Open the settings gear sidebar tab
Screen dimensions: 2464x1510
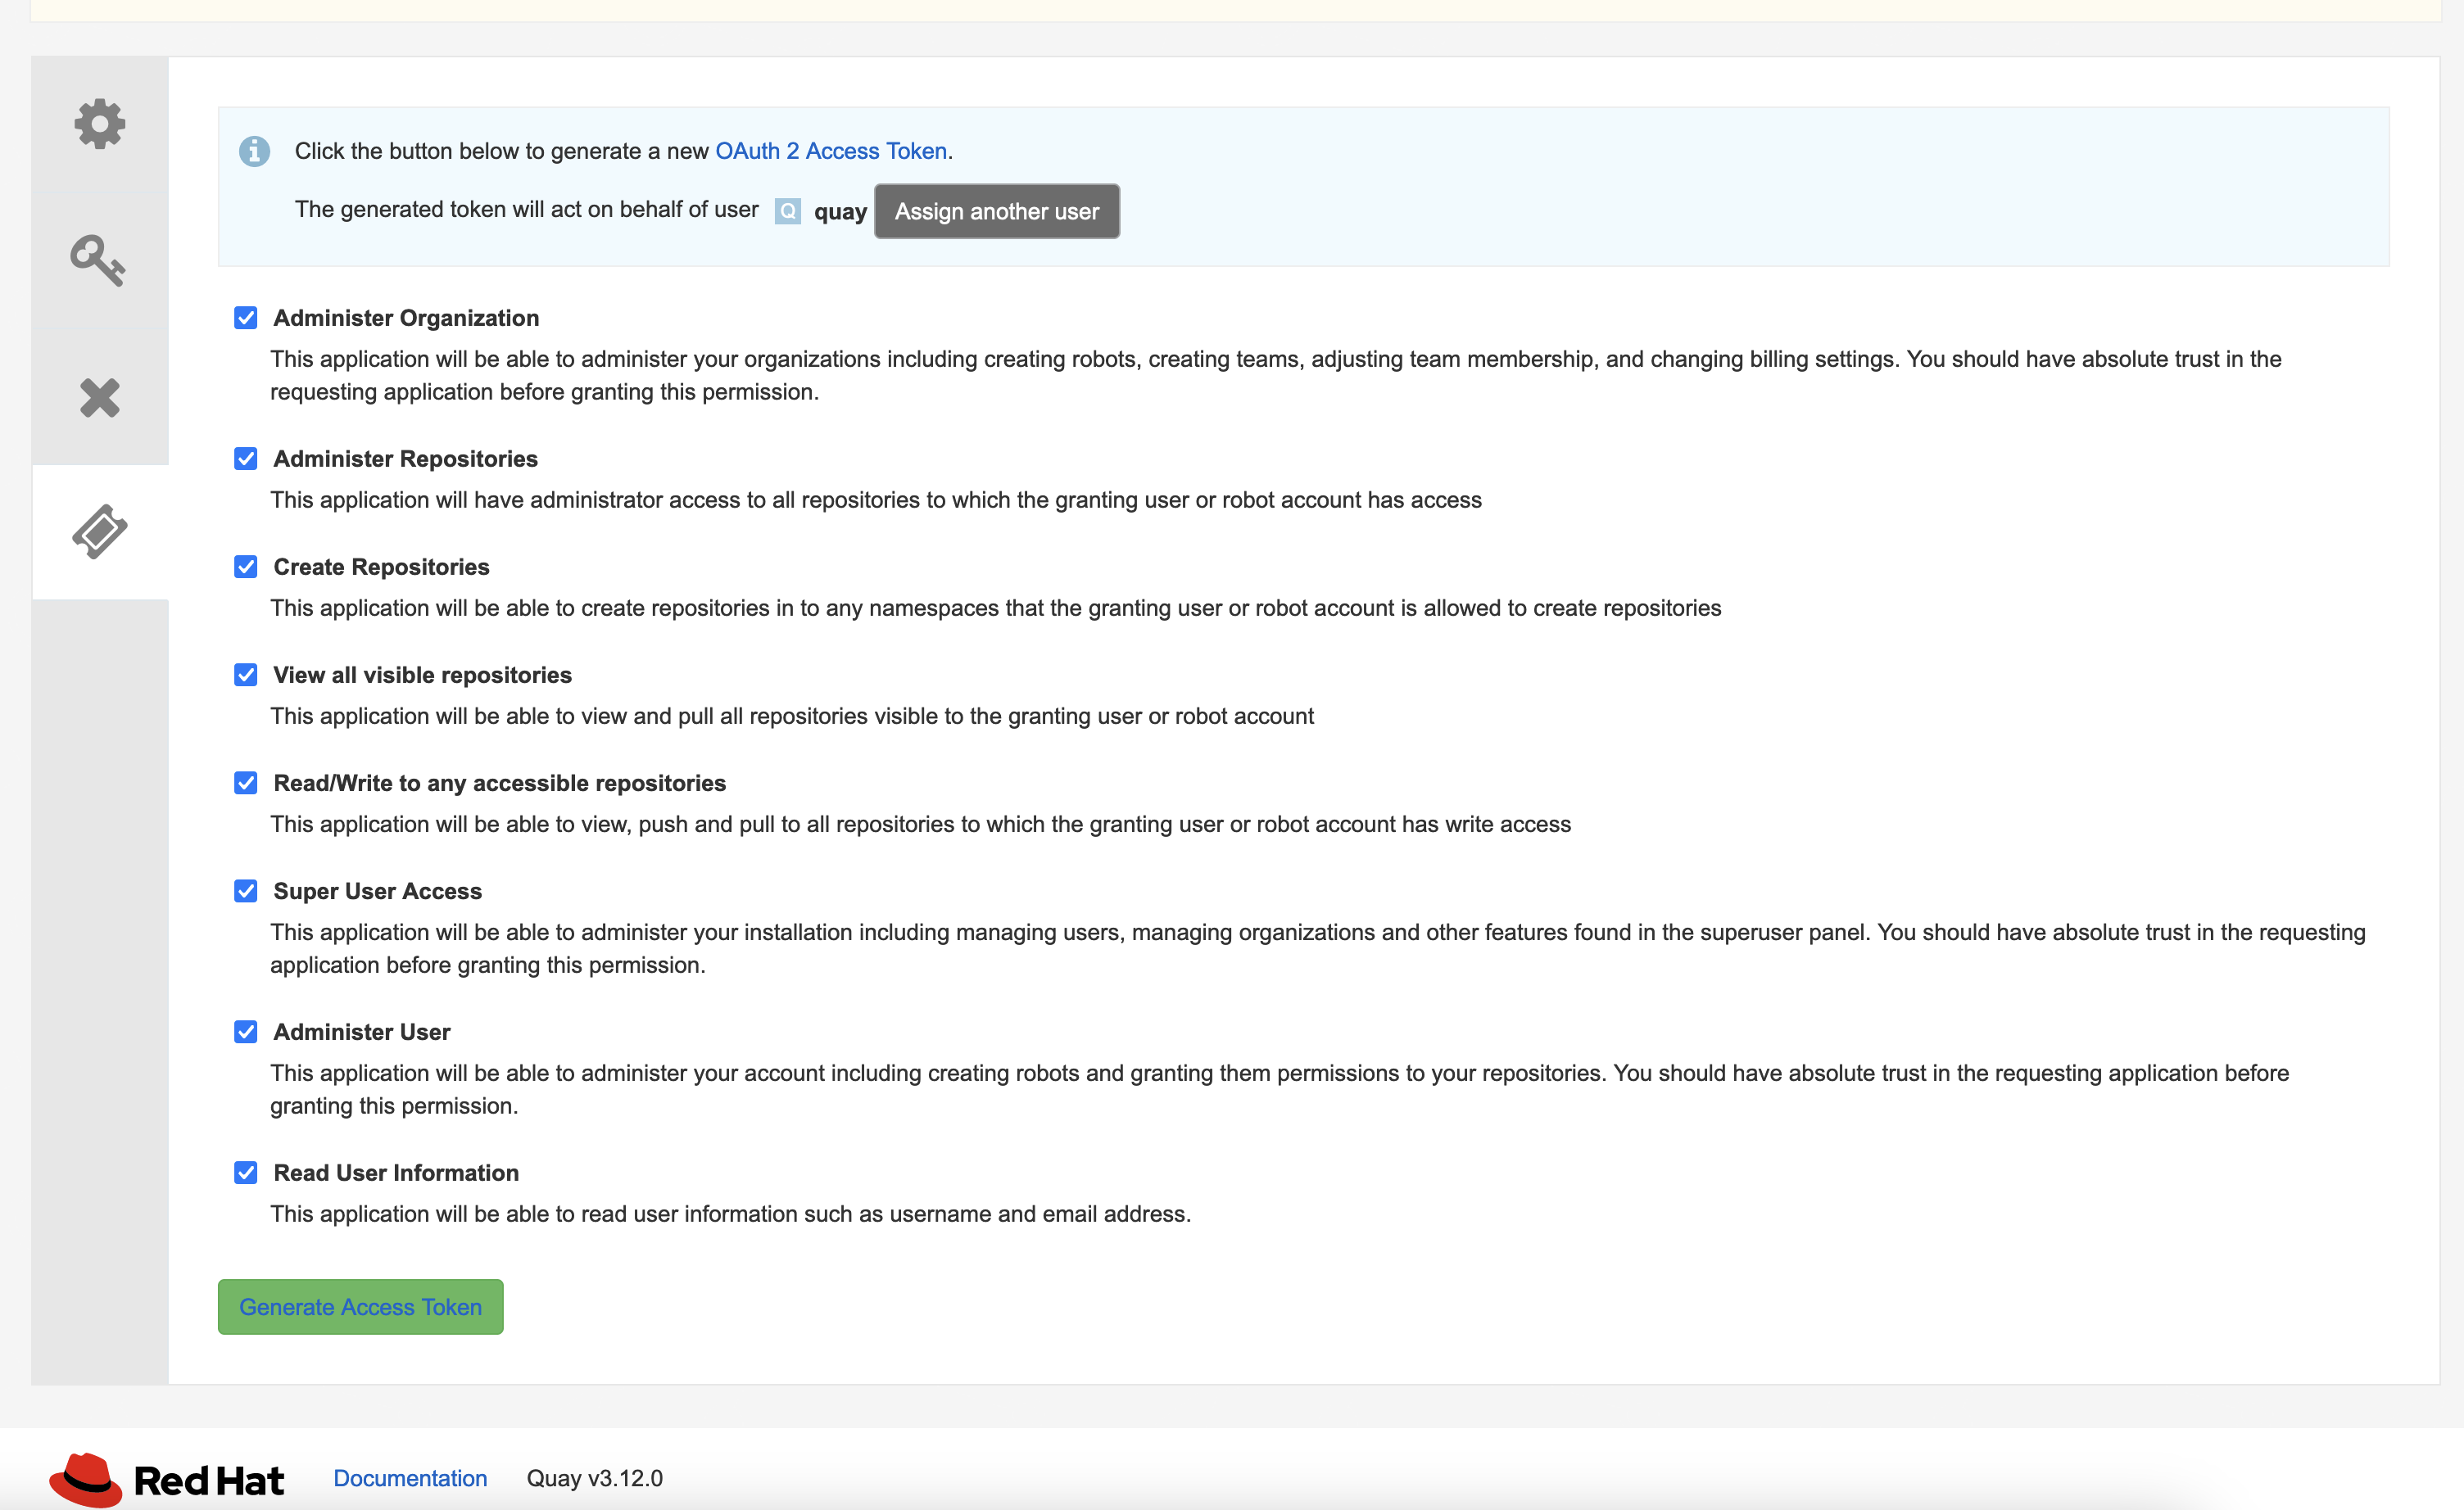99,124
